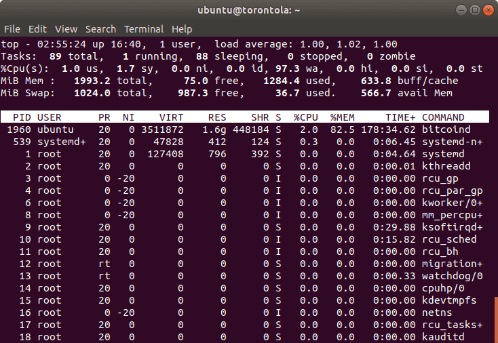Click the ubuntu@torontola window title
498x343 pixels.
[249, 10]
